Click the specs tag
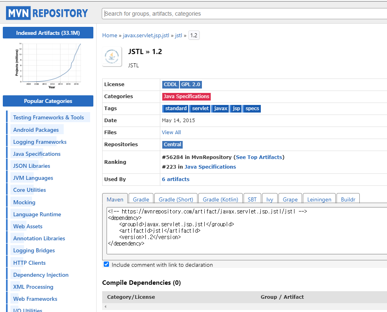The width and height of the screenshot is (387, 312). [x=252, y=109]
